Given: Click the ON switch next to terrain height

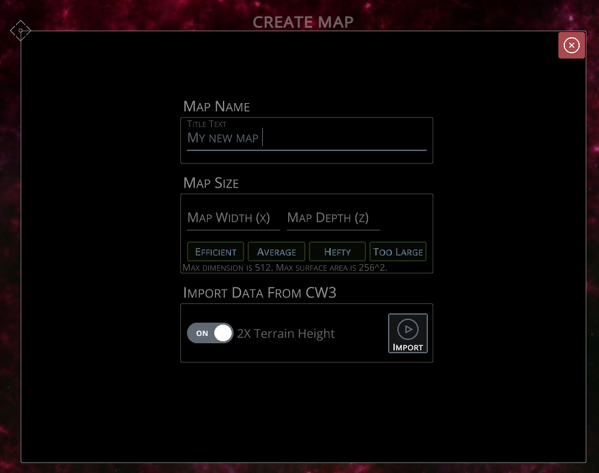Looking at the screenshot, I should tap(210, 333).
